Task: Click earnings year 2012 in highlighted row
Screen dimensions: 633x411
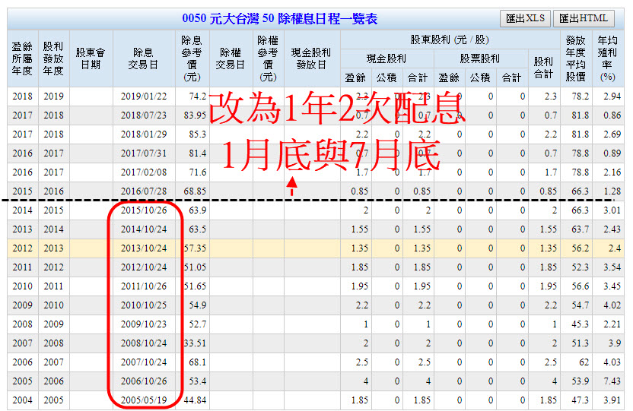Action: [x=23, y=248]
